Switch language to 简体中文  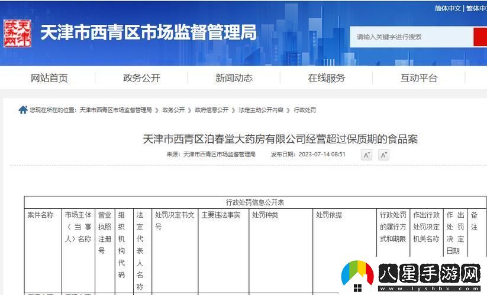pyautogui.click(x=448, y=8)
